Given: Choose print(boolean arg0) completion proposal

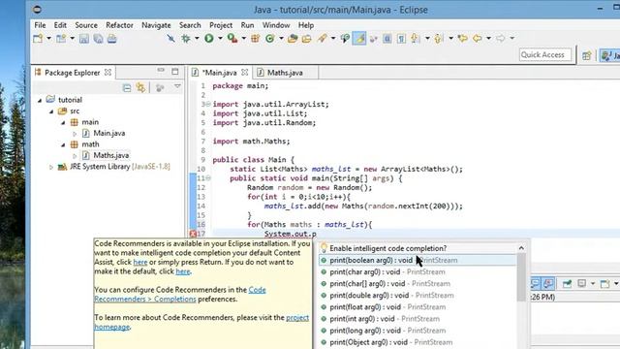Looking at the screenshot, I should (418, 260).
